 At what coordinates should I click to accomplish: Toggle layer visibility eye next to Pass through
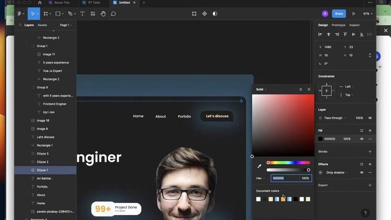click(x=370, y=118)
